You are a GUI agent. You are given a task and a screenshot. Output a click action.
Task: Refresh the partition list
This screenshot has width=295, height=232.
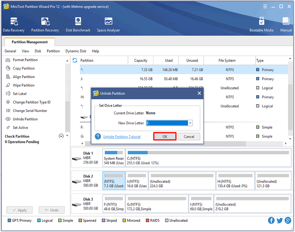coord(75,60)
